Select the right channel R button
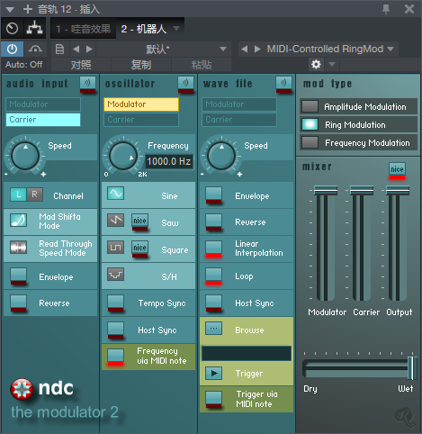This screenshot has height=434, width=422. (35, 194)
